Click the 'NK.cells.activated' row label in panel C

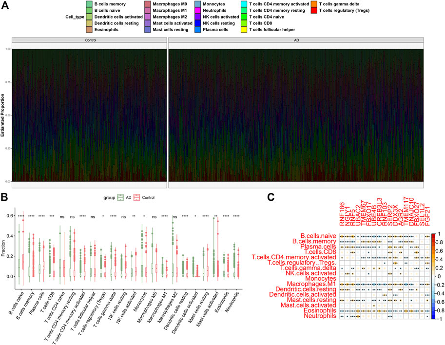click(x=311, y=273)
